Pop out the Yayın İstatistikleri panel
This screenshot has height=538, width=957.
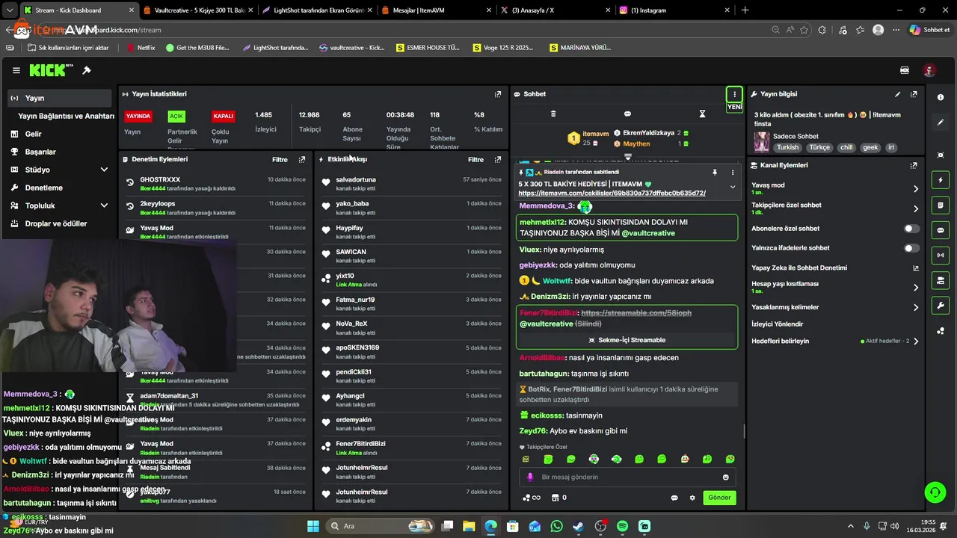[498, 94]
